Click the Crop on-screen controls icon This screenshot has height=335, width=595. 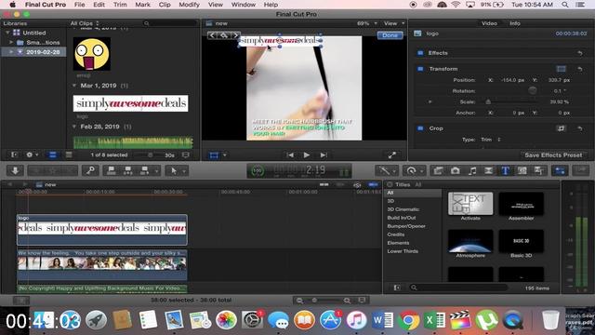click(x=561, y=128)
